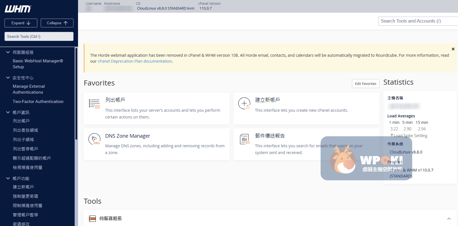Click the 1 min load value 3.22
The image size is (458, 226).
tap(394, 129)
